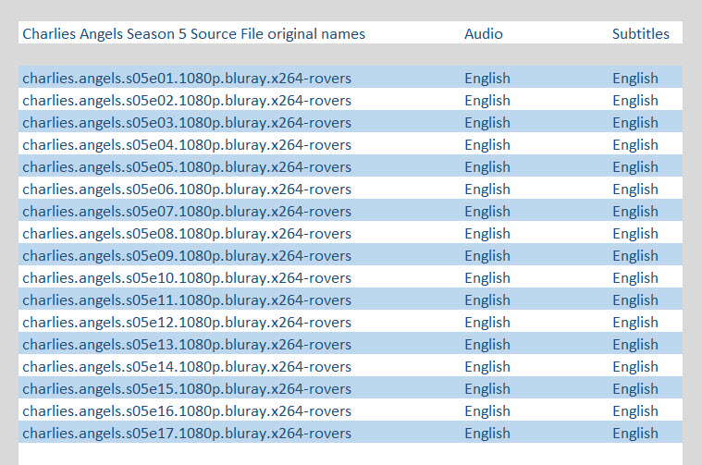Select the Subtitles 'English' cell for s05e01
Viewport: 702px width, 465px height.
click(x=635, y=79)
